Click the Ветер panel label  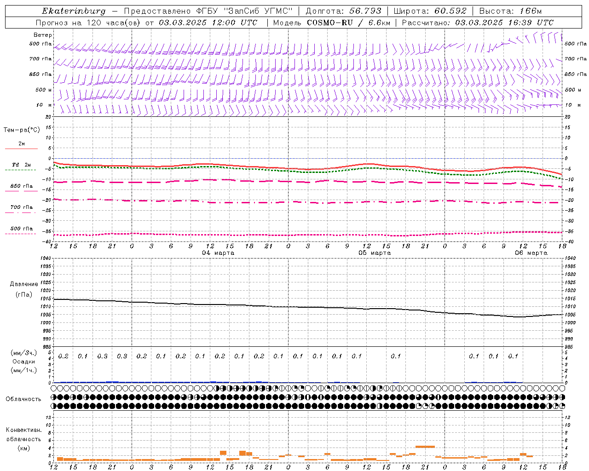click(x=43, y=35)
